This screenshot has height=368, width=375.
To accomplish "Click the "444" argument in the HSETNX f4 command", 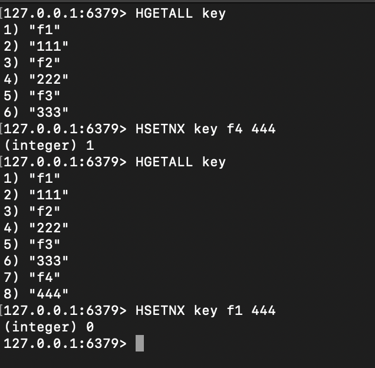I will tap(264, 129).
